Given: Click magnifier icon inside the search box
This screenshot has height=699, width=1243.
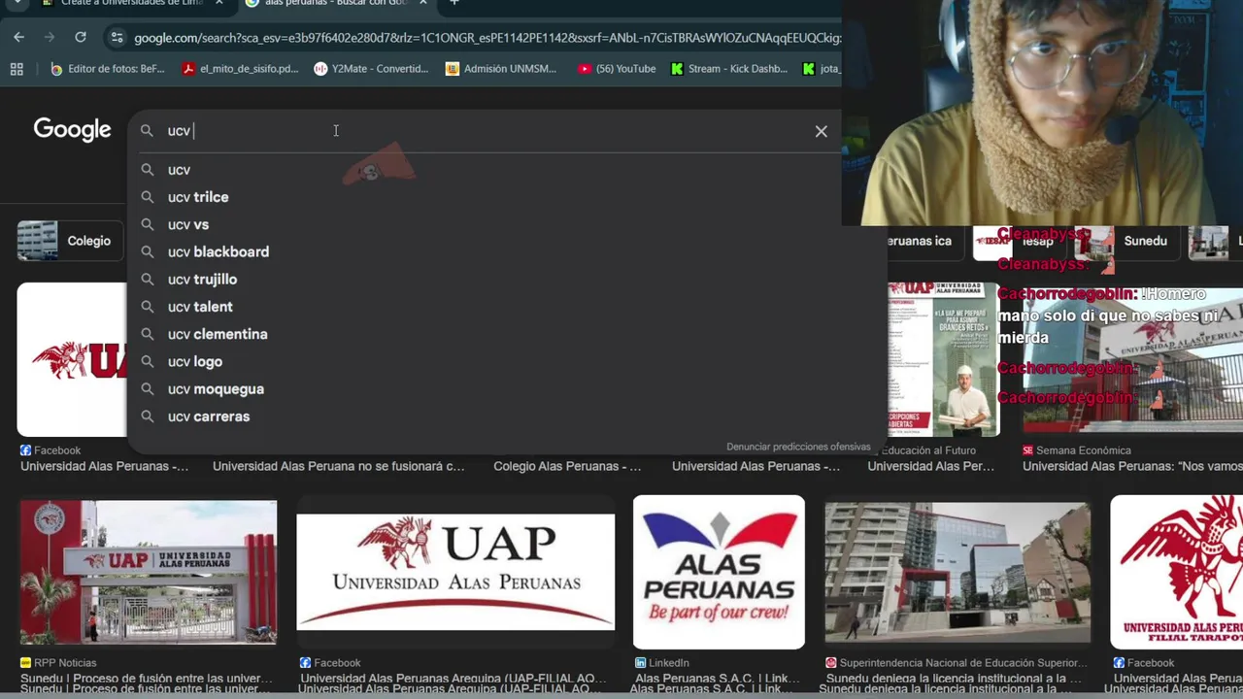Looking at the screenshot, I should (147, 131).
